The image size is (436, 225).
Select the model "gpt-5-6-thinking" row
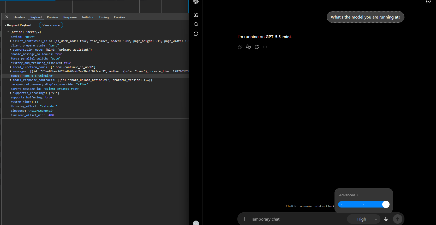point(95,76)
